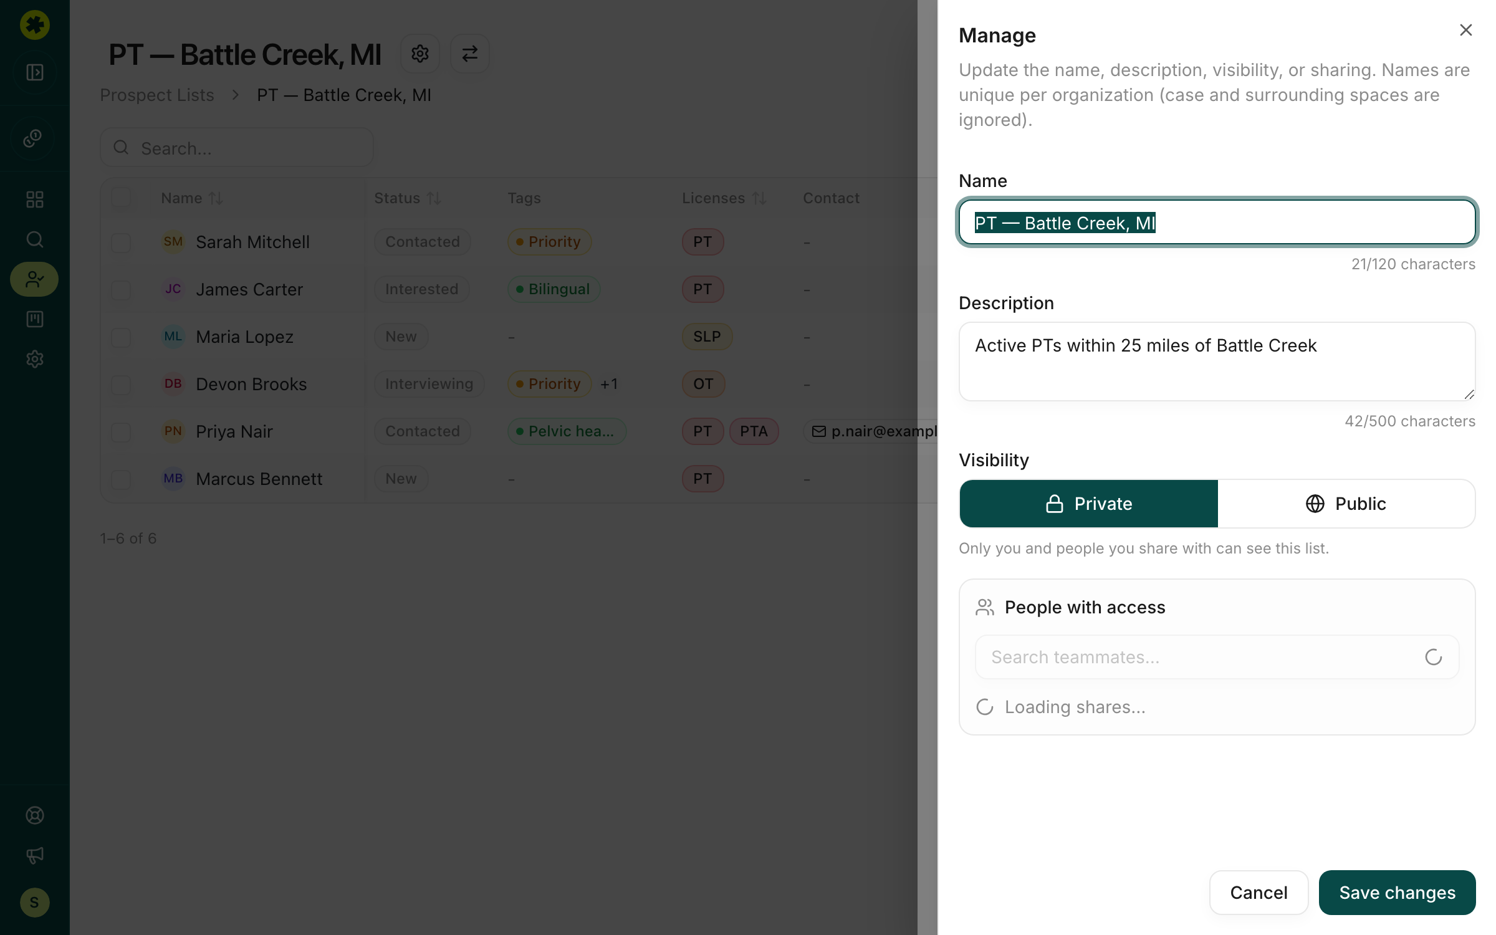1496x935 pixels.
Task: Open the announcements megaphone icon
Action: pyautogui.click(x=35, y=855)
